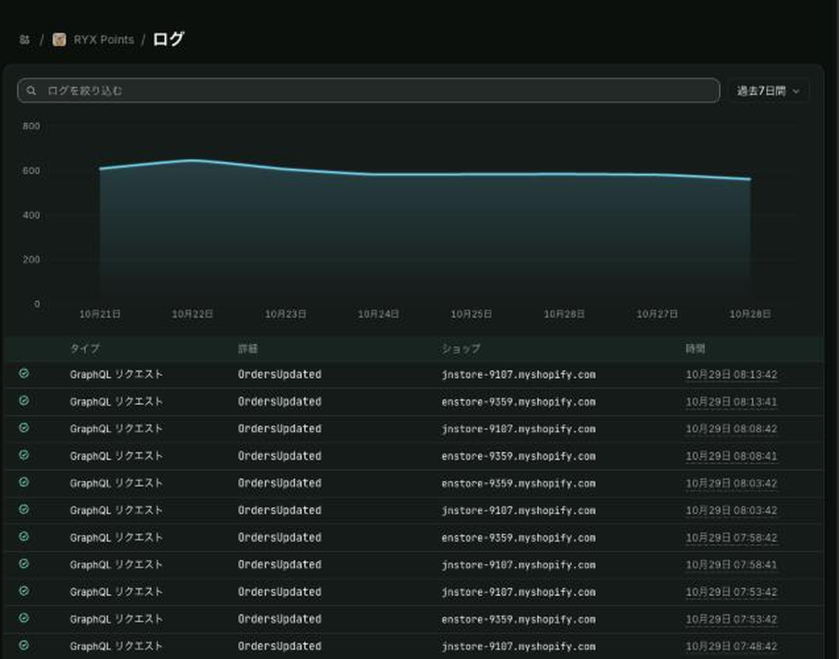This screenshot has height=659, width=839.
Task: Click the success icon in the 07:58:41 row
Action: [x=24, y=564]
